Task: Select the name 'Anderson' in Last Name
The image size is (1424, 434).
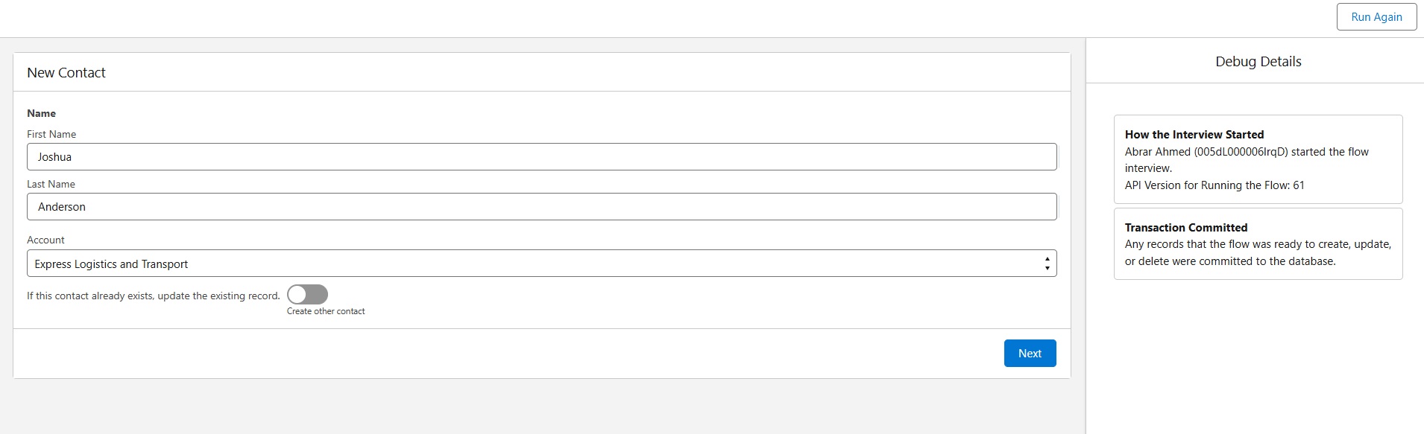Action: click(62, 206)
